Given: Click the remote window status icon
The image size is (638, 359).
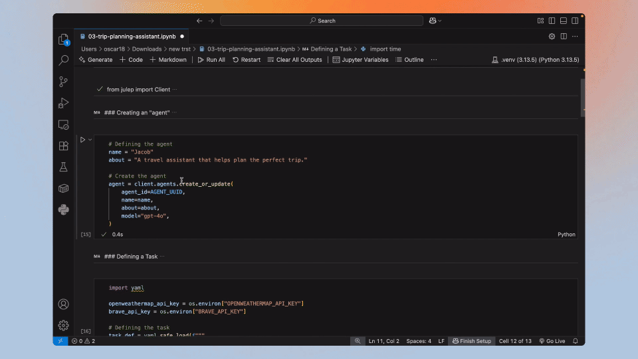Looking at the screenshot, I should coord(60,341).
